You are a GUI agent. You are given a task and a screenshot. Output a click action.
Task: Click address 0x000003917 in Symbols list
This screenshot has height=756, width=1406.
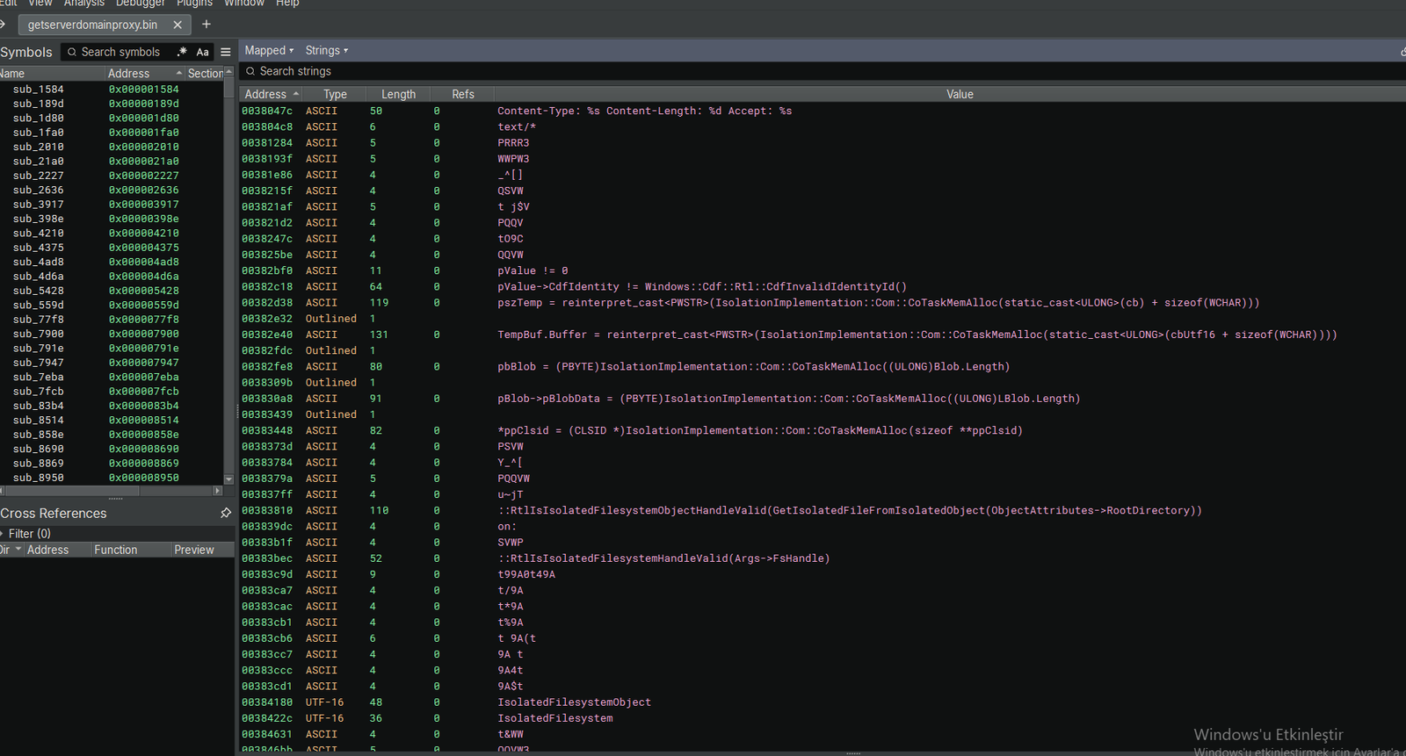(144, 205)
